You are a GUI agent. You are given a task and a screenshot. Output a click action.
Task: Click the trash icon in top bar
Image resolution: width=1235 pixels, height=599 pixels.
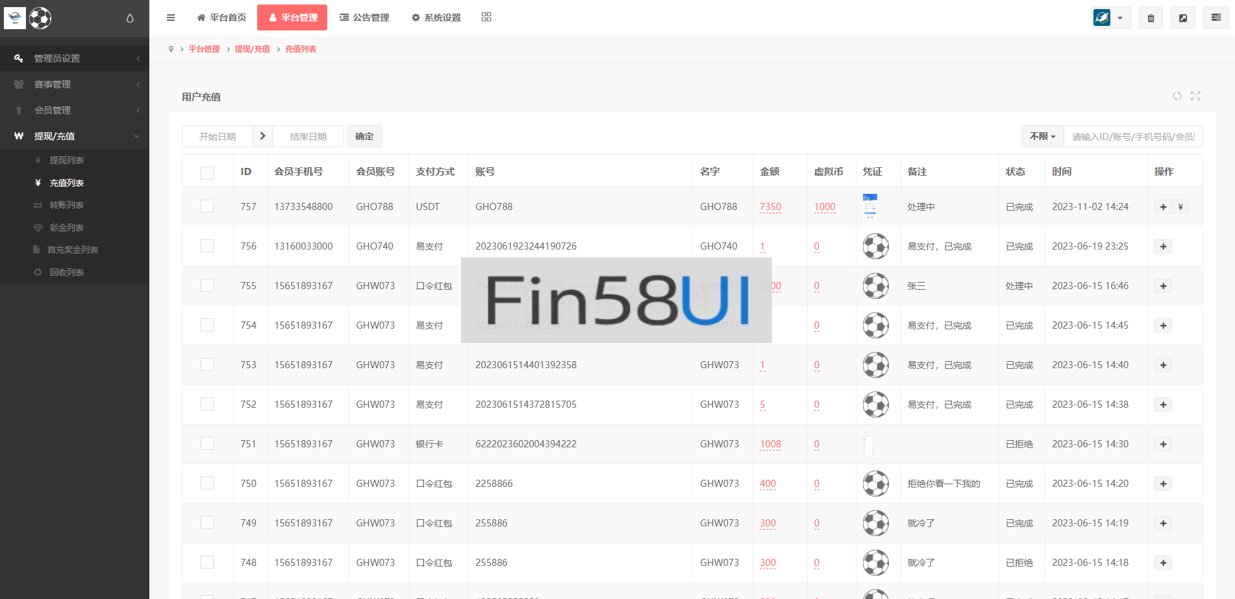[x=1151, y=18]
